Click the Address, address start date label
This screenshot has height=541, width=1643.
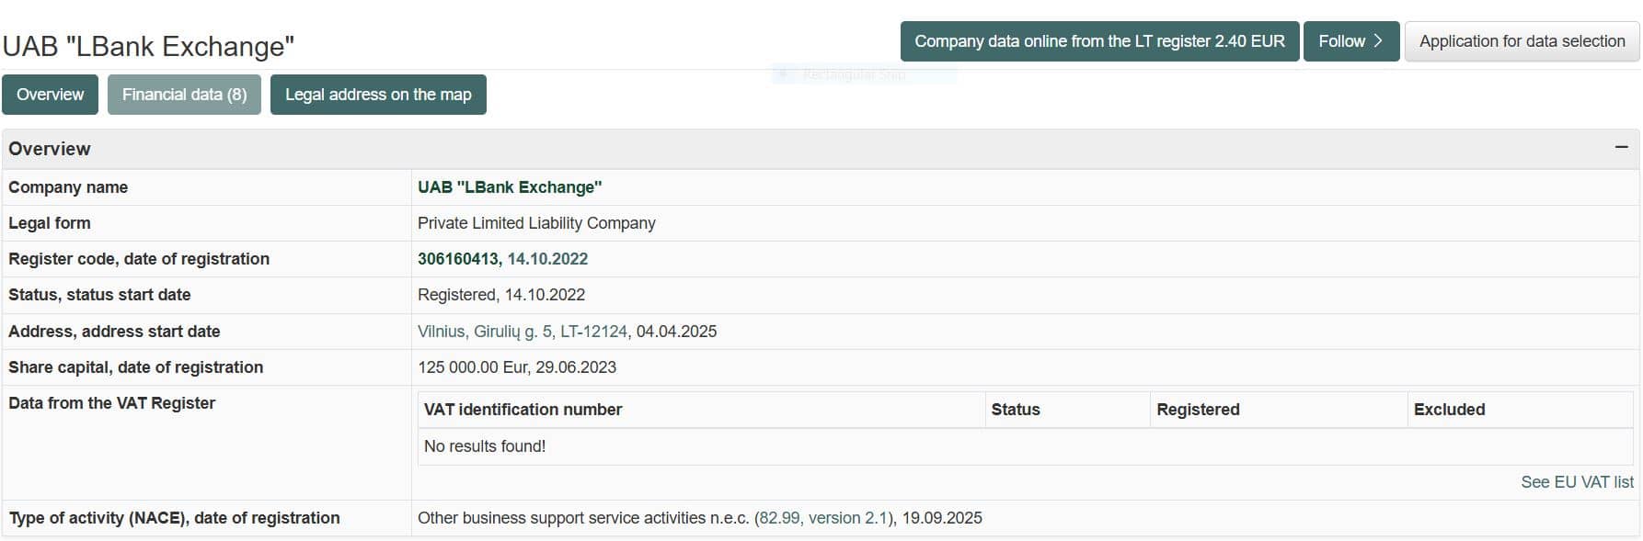coord(114,332)
